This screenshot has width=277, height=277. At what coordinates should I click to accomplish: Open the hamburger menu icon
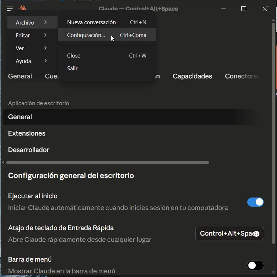pyautogui.click(x=10, y=8)
